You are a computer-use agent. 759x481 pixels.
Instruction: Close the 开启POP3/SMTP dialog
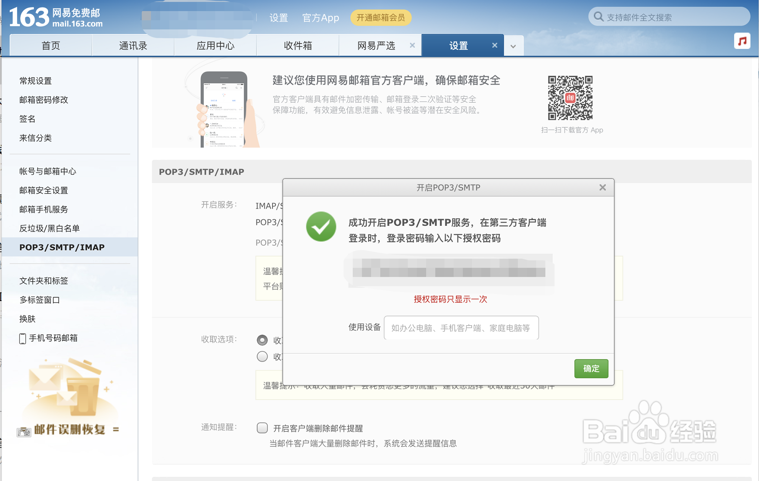[602, 187]
